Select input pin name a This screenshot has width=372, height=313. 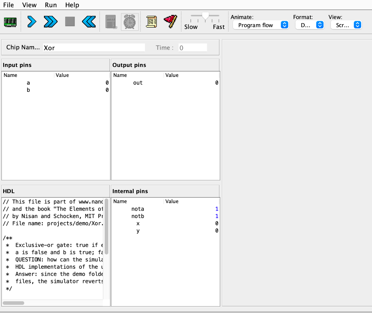(x=28, y=83)
